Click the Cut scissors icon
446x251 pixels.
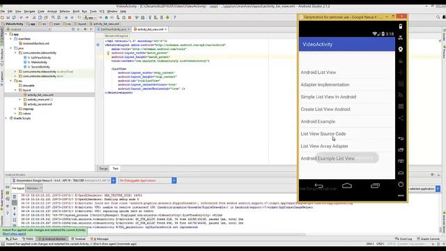[x=34, y=17]
